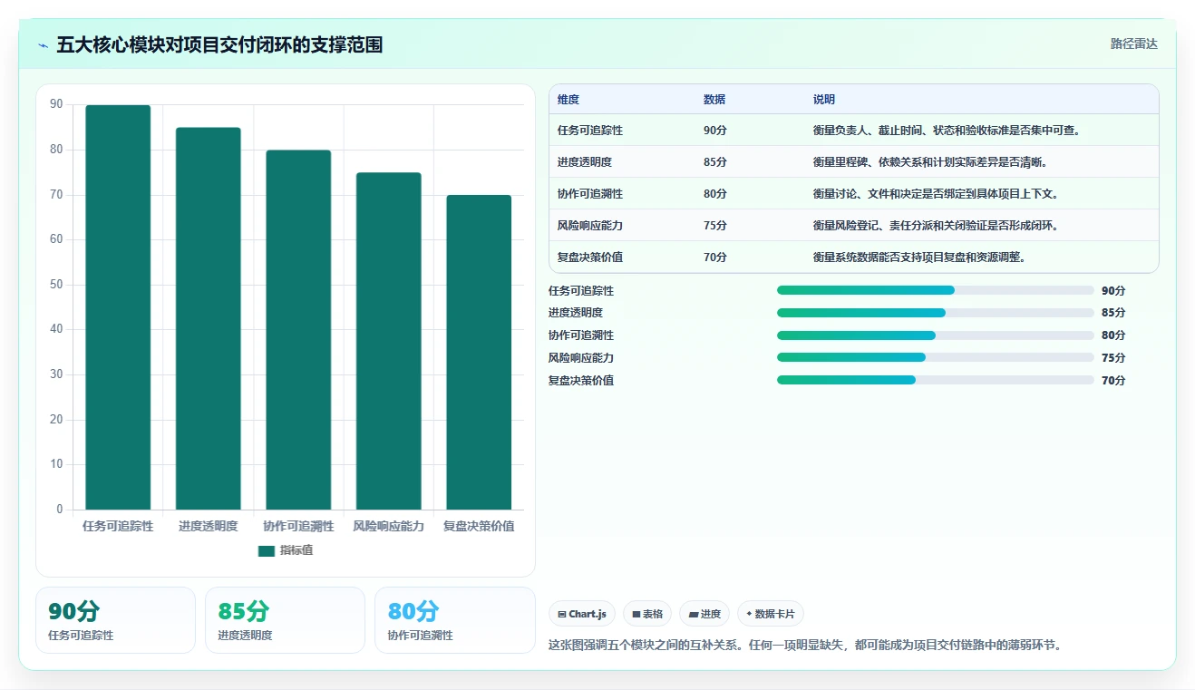
Task: Click description starting 衡量系统数据能否
Action: [x=919, y=258]
